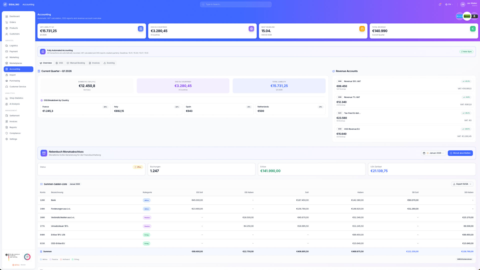Viewport: 480px width, 270px height.
Task: Click the search input field
Action: (235, 4)
